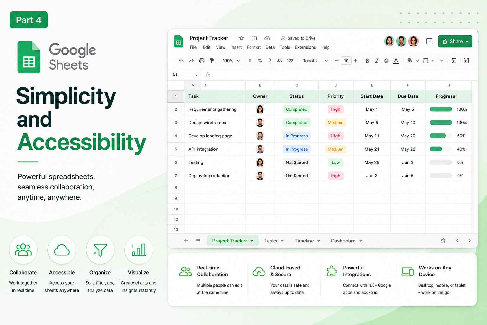The image size is (487, 325).
Task: Open the text color picker
Action: point(396,61)
